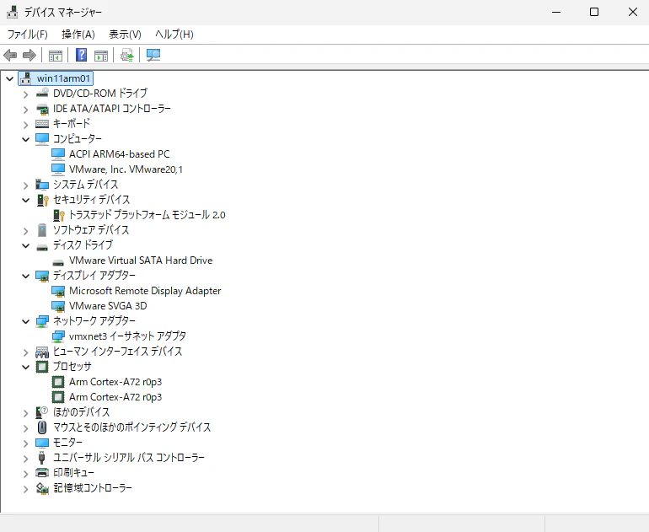The image size is (649, 532).
Task: Click the 印刷キュー printer icon
Action: [42, 473]
